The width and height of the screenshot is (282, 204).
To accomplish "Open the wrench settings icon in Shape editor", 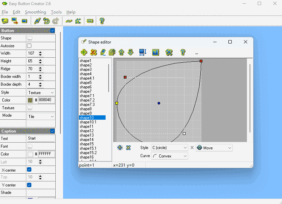I will pyautogui.click(x=169, y=53).
